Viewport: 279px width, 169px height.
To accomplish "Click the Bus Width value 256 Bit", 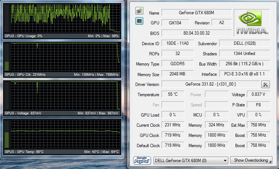I will [245, 64].
